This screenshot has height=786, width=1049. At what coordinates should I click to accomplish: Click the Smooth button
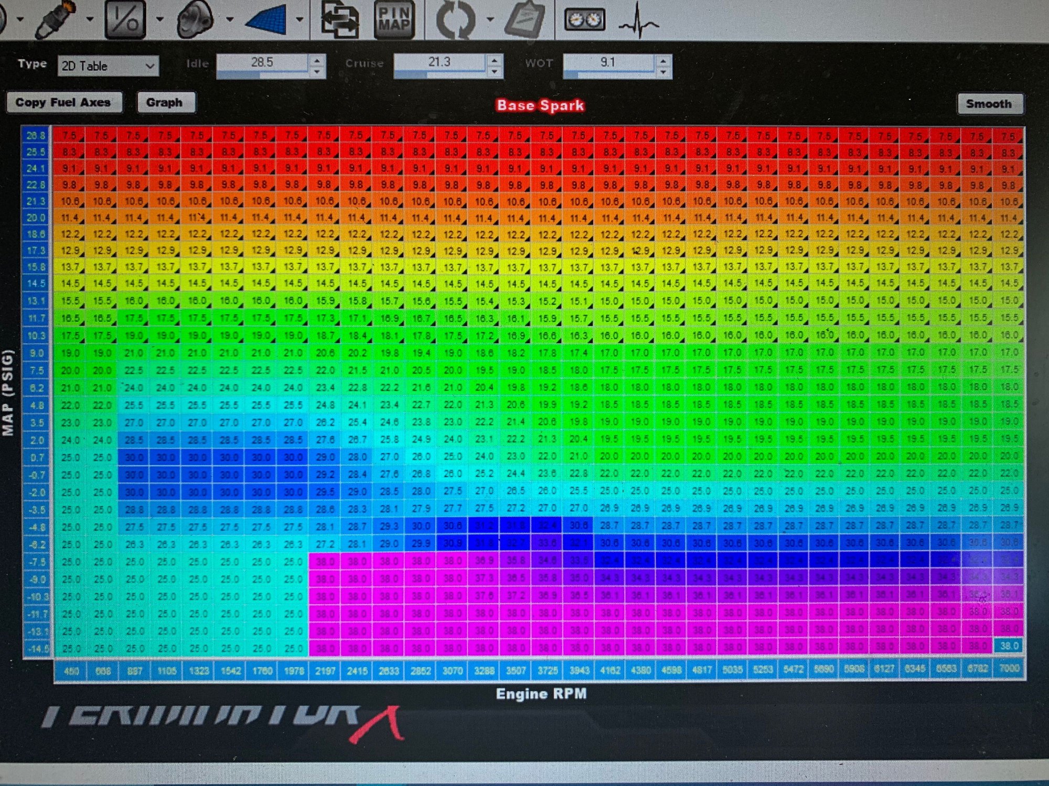(x=989, y=104)
